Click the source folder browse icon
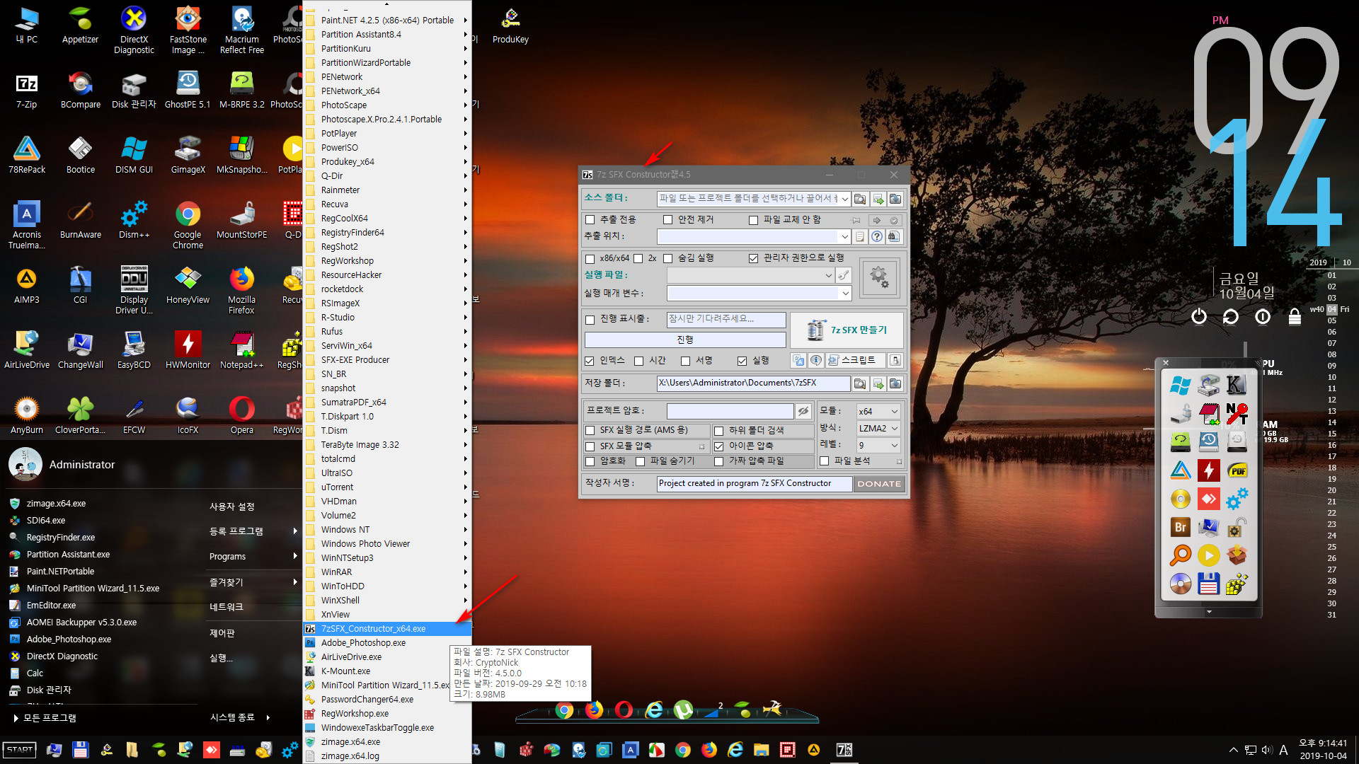 coord(860,199)
